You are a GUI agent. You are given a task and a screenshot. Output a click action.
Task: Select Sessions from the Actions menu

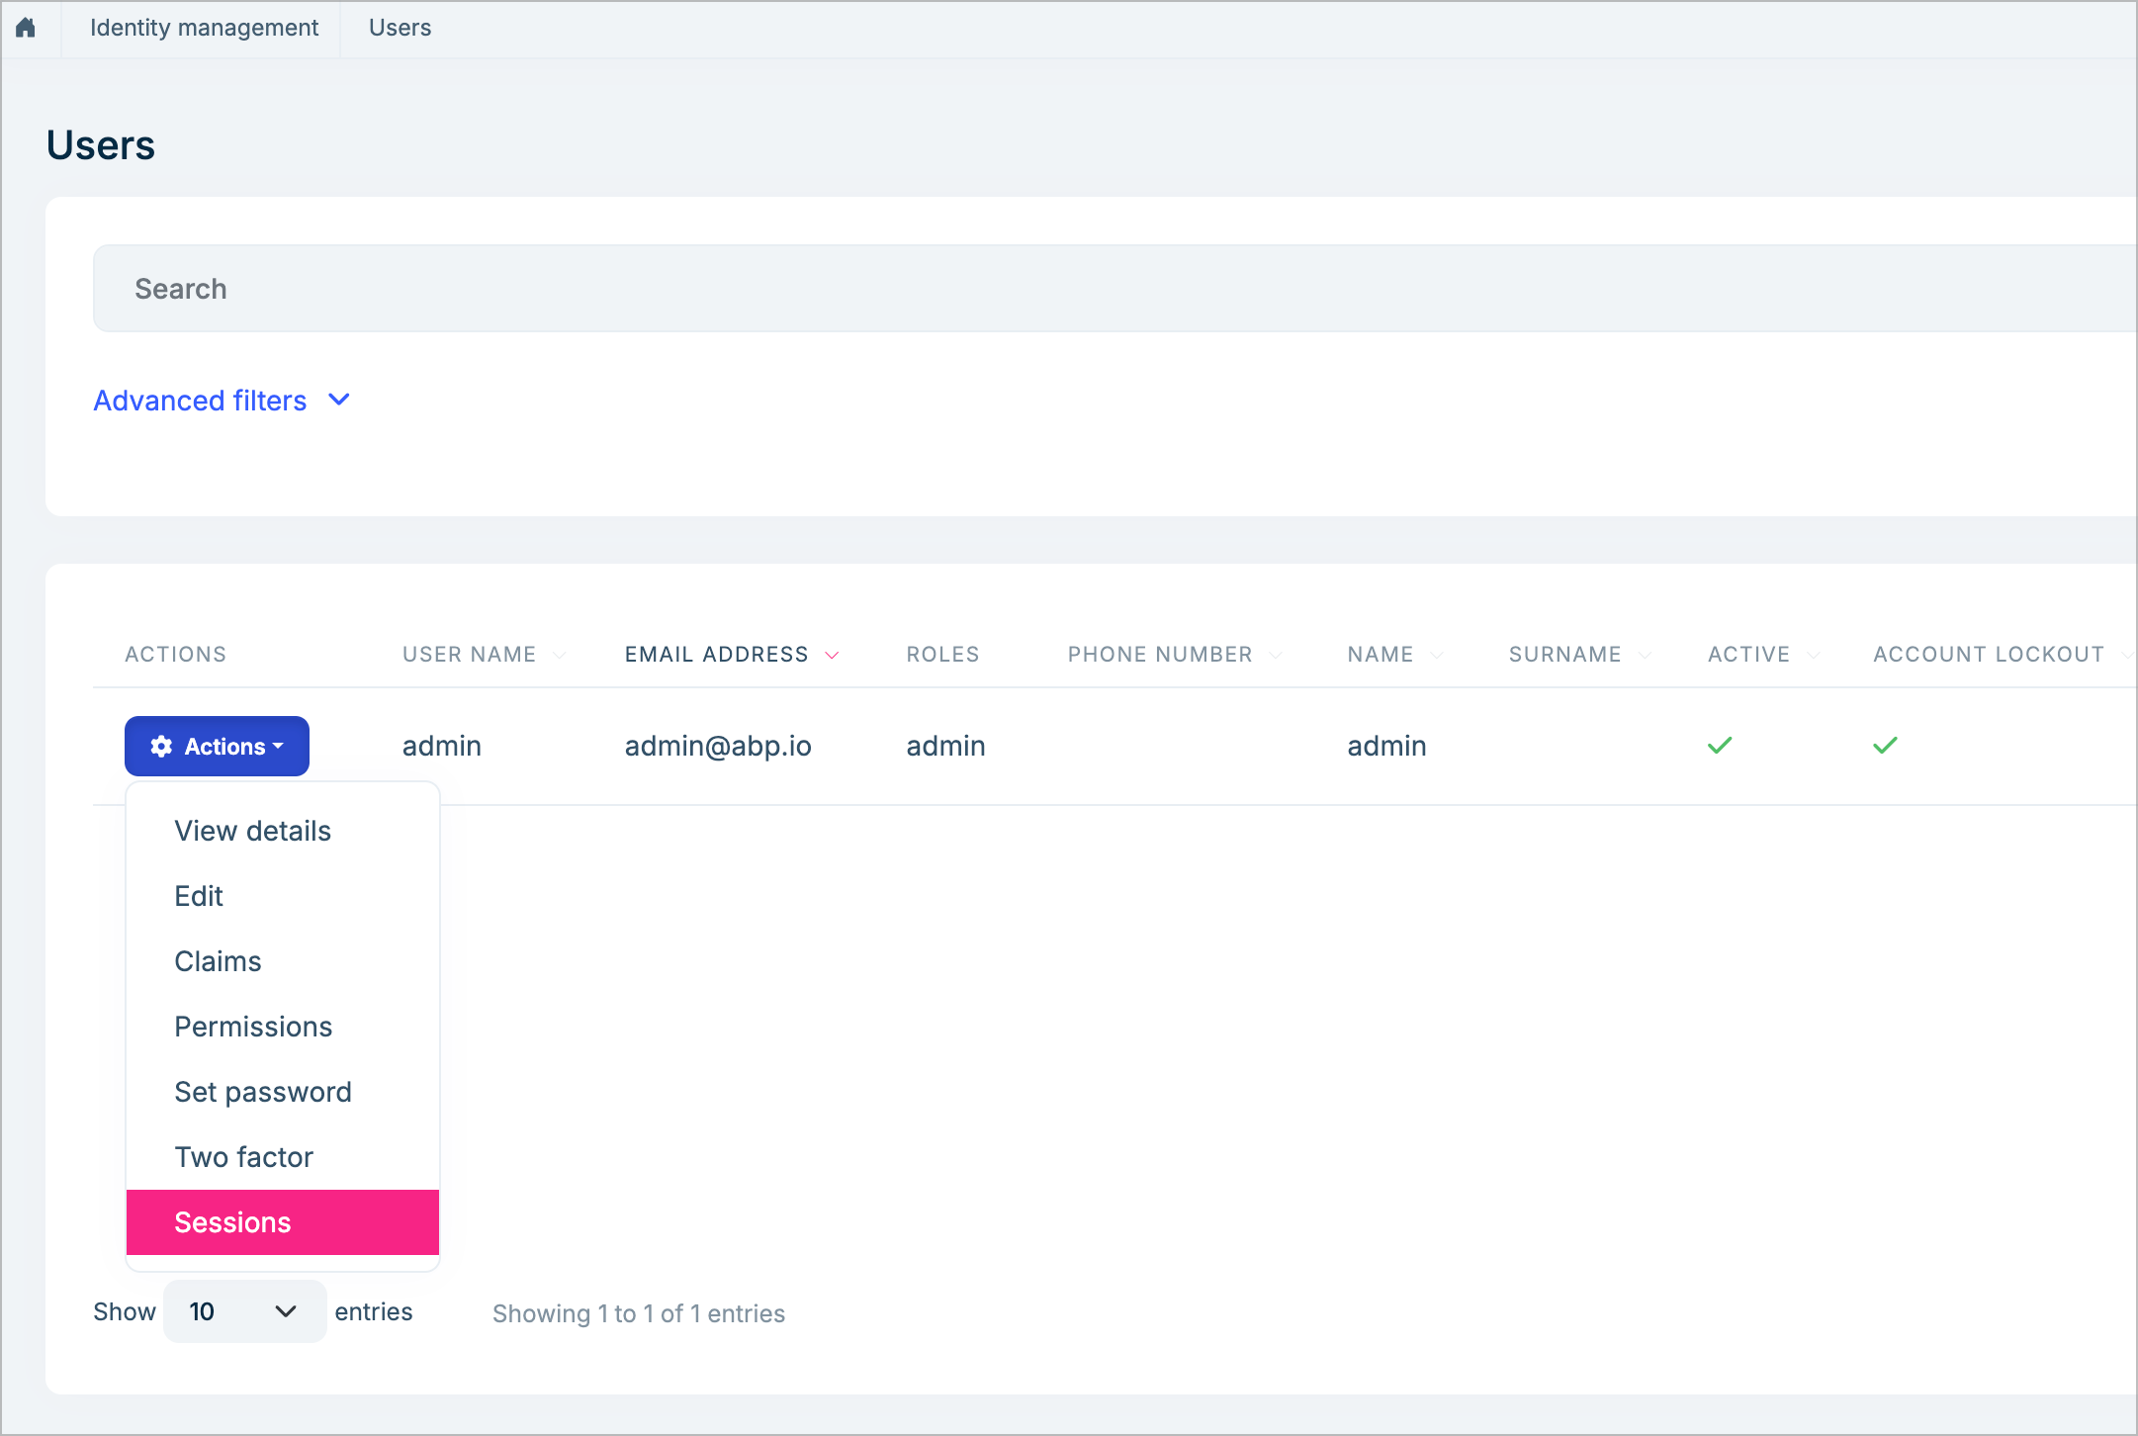click(233, 1222)
